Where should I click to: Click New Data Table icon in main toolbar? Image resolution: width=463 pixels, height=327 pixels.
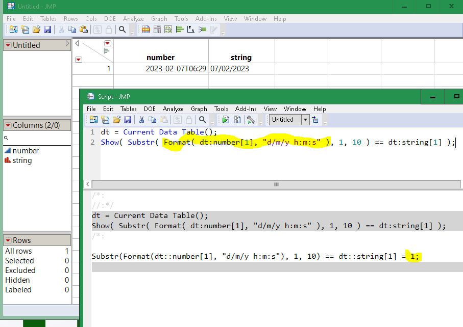(x=13, y=30)
